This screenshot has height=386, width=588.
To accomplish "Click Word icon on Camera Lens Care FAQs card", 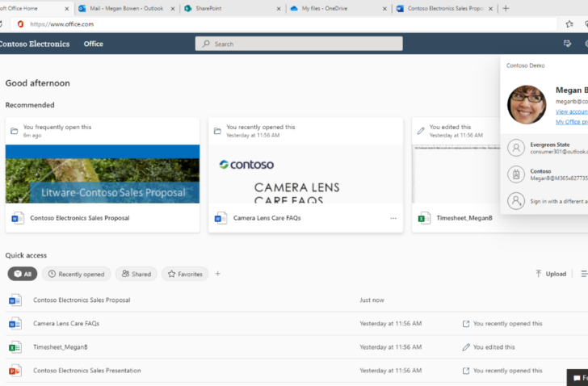I will [220, 218].
